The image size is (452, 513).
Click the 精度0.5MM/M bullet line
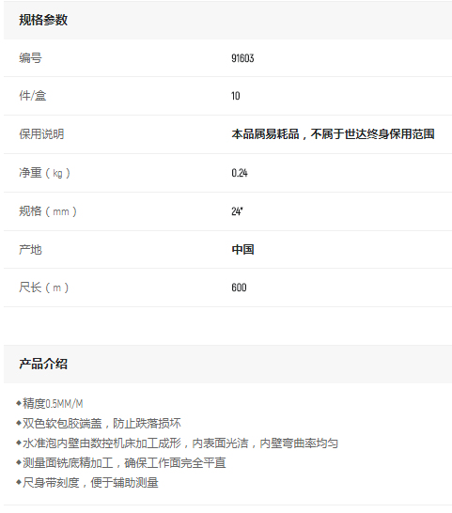click(x=50, y=404)
